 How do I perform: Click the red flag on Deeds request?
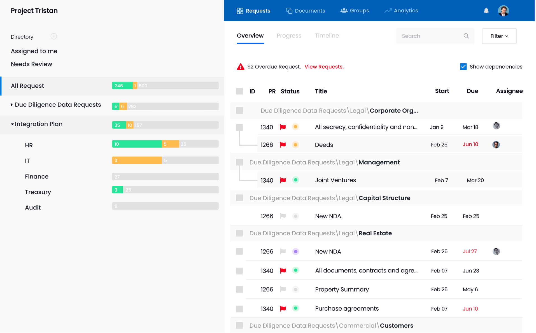click(283, 145)
